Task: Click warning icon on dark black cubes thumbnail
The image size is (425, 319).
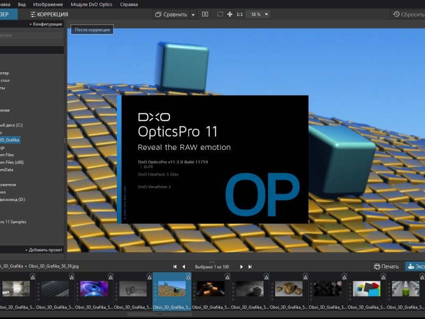Action: [344, 276]
